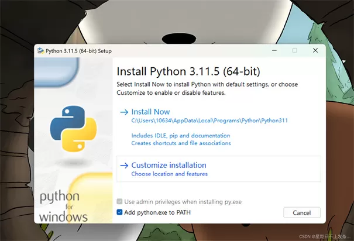Click the 'Install Python 3.11.5 (64-bit)' heading
The image size is (354, 241).
pos(188,71)
